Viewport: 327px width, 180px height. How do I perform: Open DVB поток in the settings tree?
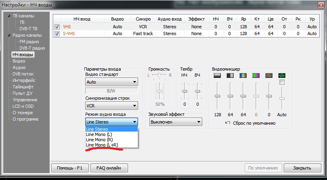click(23, 74)
